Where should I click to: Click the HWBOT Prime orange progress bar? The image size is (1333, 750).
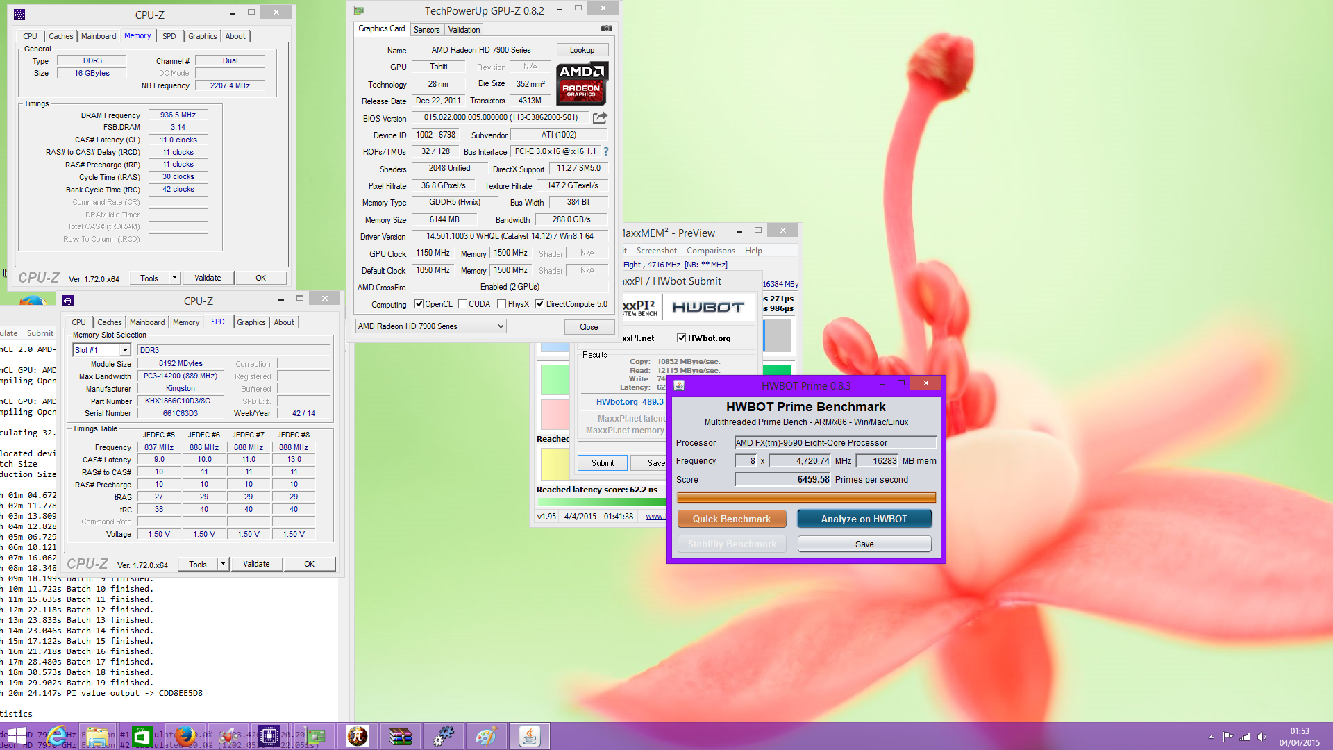[806, 497]
